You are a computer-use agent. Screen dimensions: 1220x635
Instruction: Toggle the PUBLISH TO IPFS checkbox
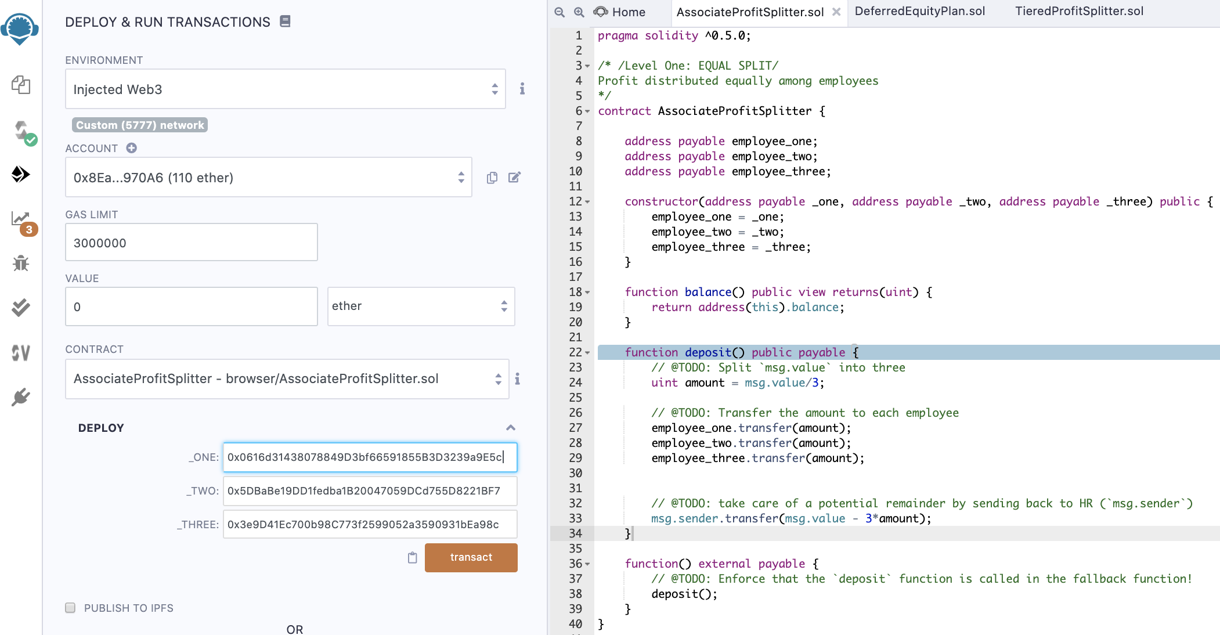(x=70, y=608)
